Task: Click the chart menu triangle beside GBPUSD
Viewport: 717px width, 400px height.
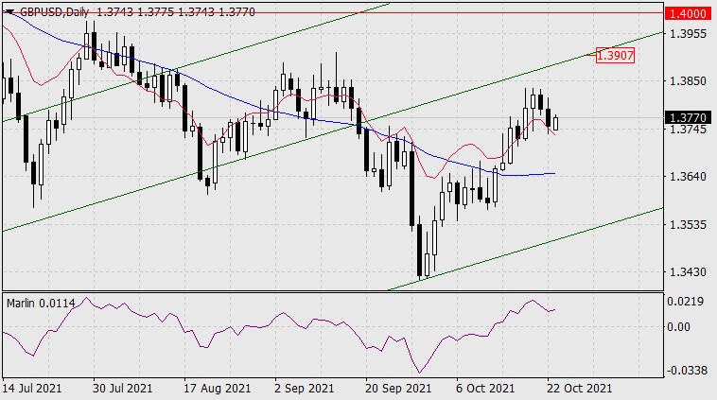Action: point(9,12)
